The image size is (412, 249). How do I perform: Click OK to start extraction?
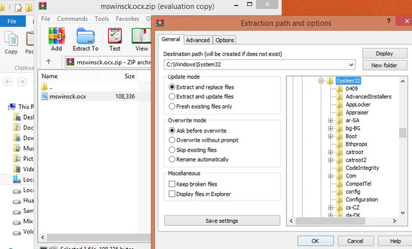point(315,241)
